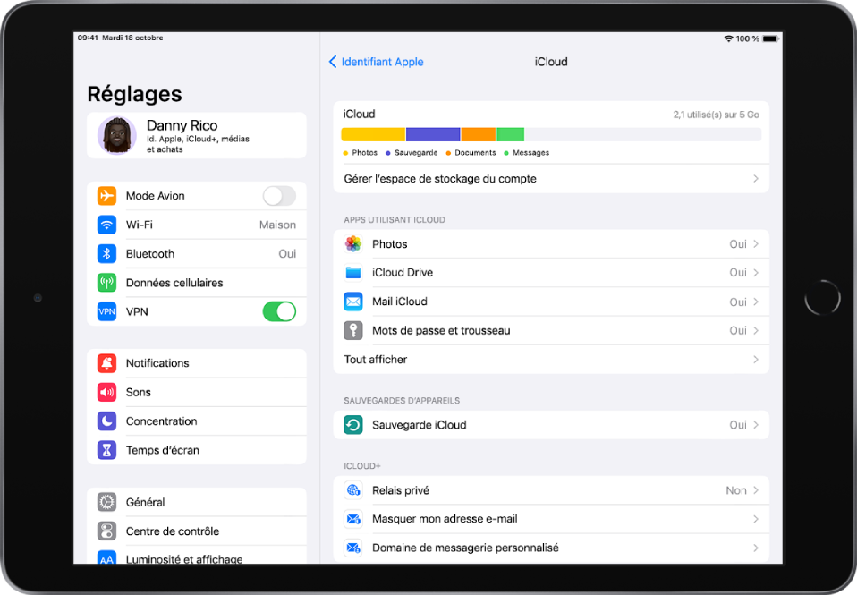The width and height of the screenshot is (857, 595).
Task: Enable Mode Avion
Action: click(280, 195)
